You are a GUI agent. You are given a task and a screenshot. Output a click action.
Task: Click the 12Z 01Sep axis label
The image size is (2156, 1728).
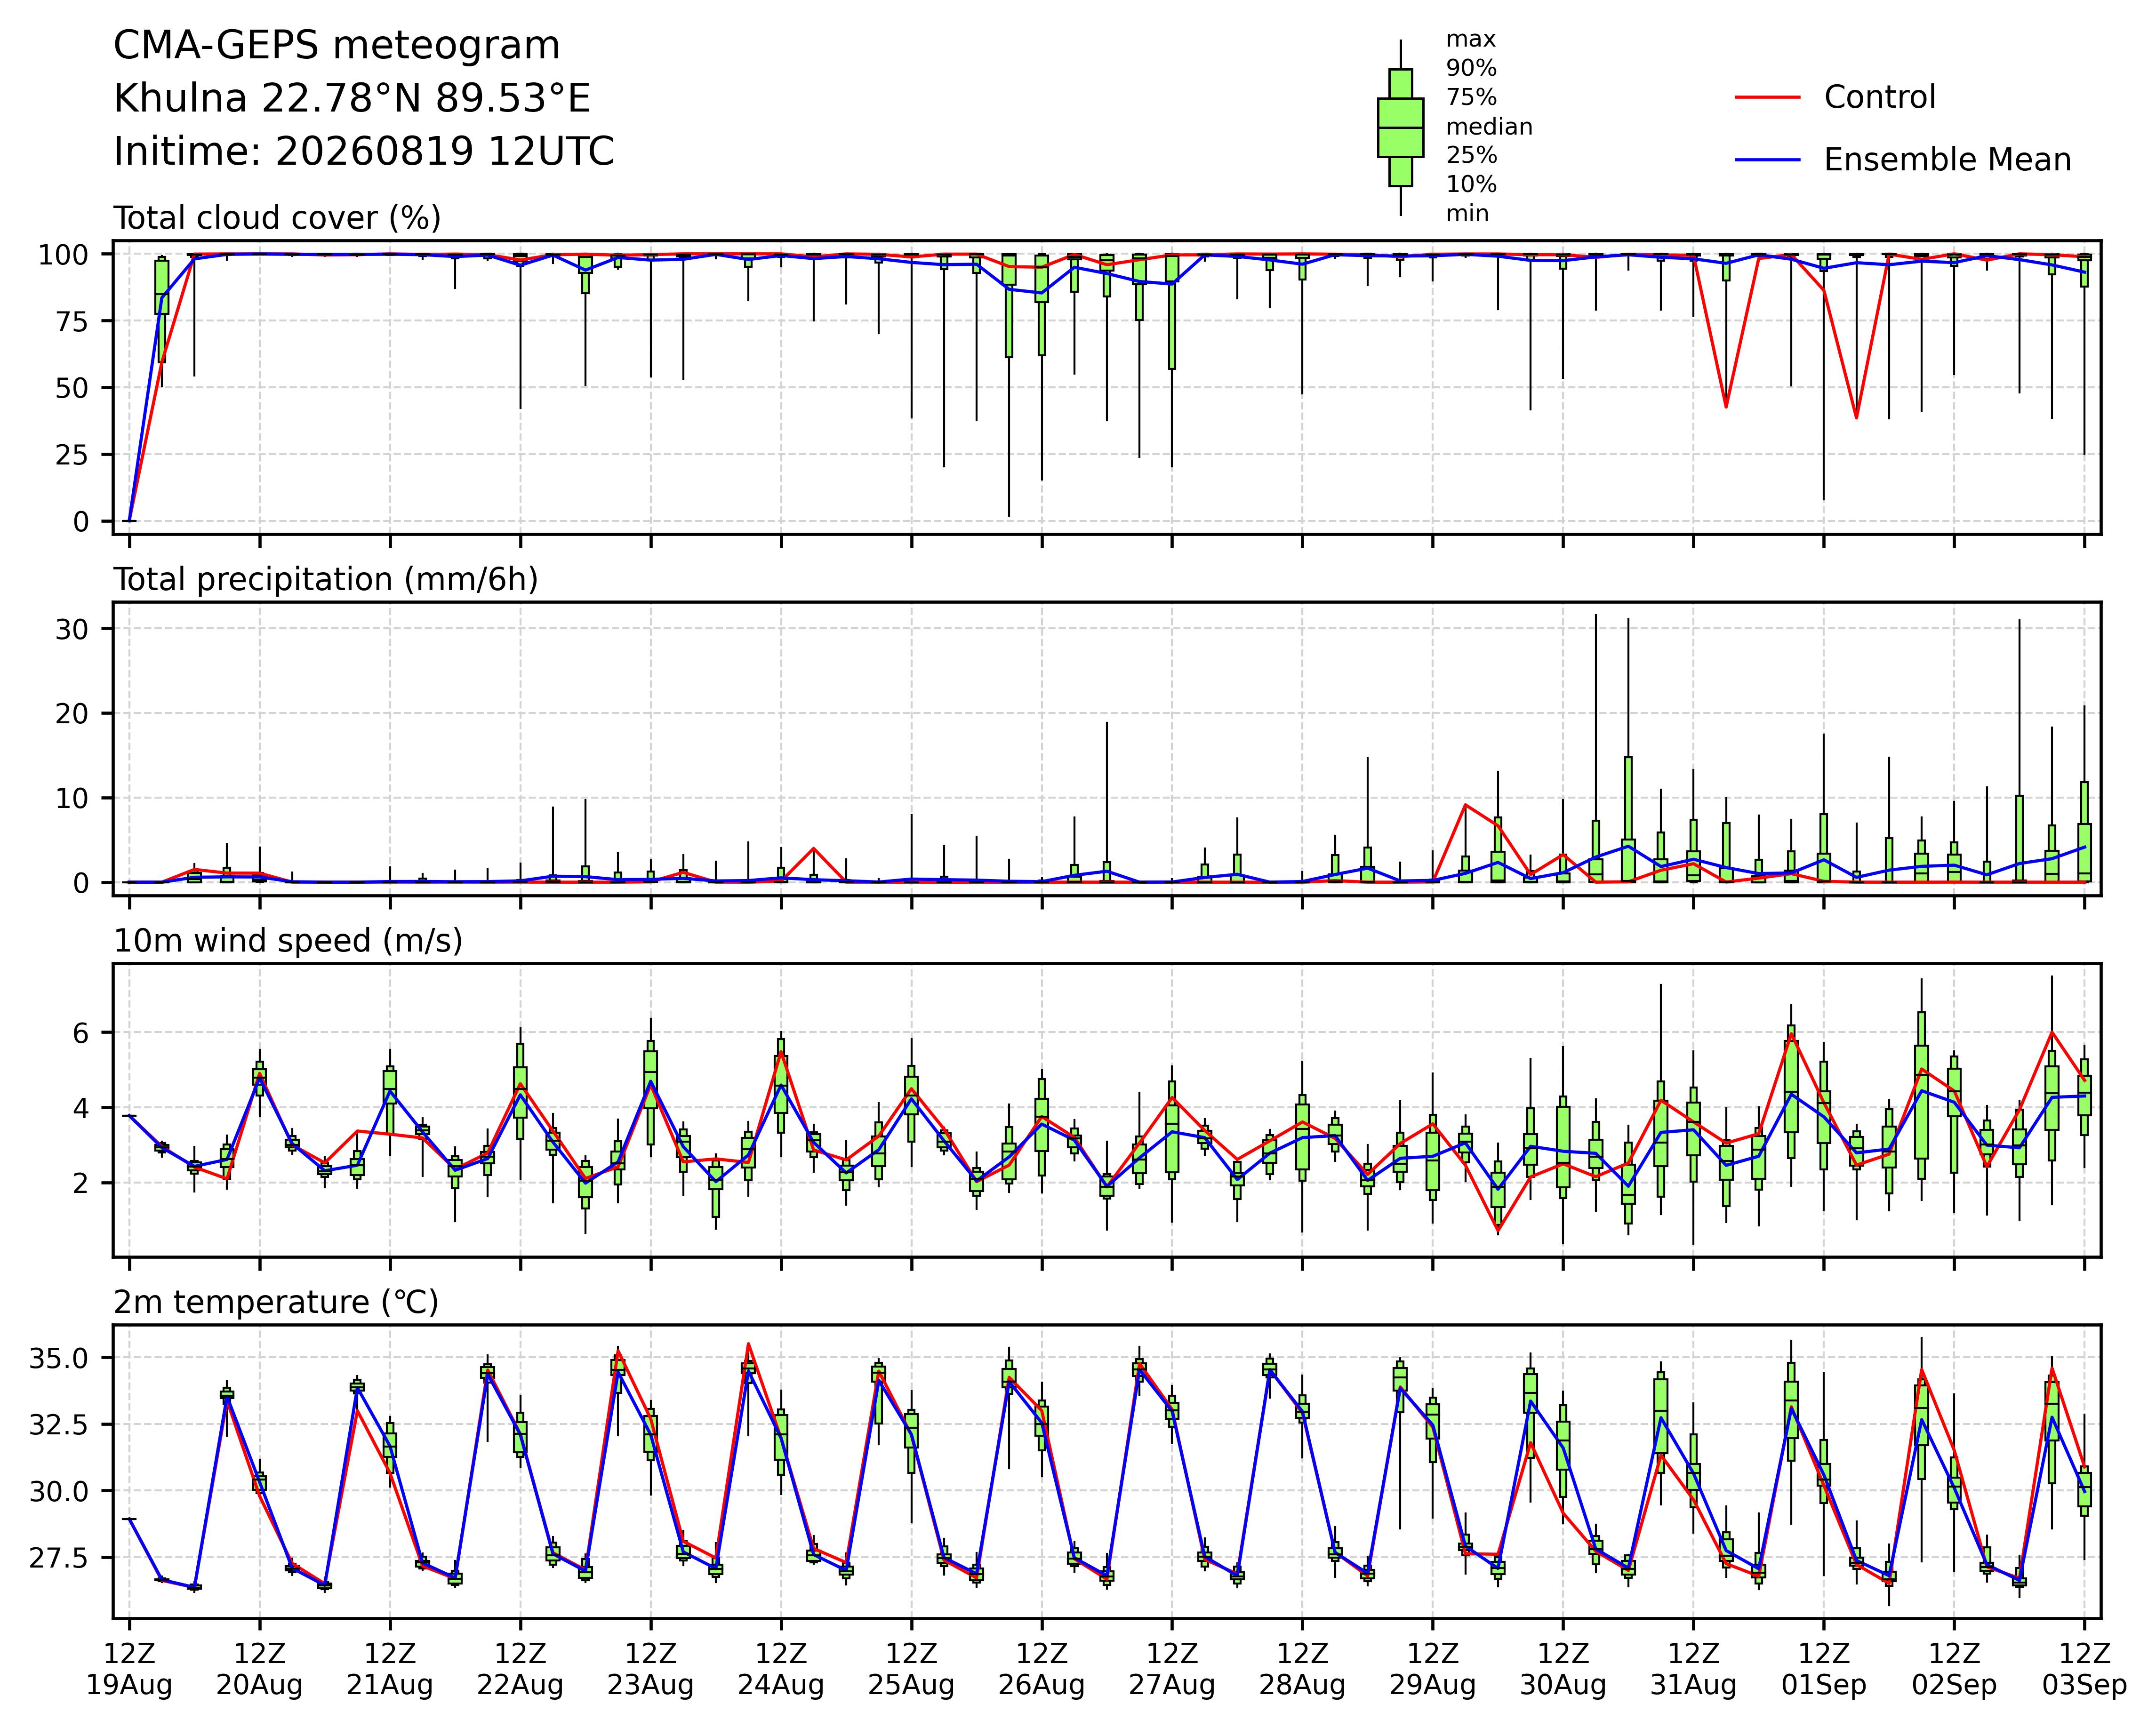tap(1824, 1668)
